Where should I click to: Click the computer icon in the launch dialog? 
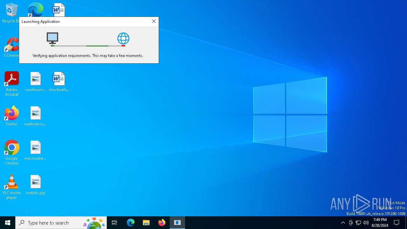coord(52,38)
